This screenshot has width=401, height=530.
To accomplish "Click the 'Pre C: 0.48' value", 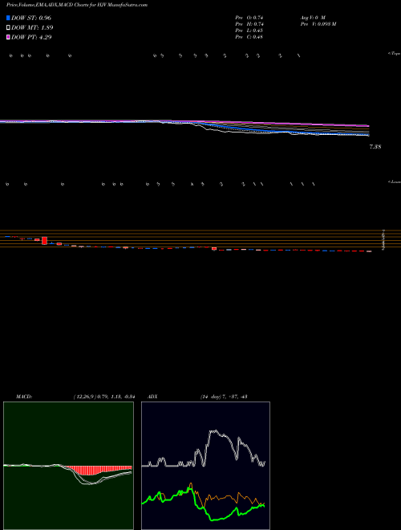I will pos(249,37).
